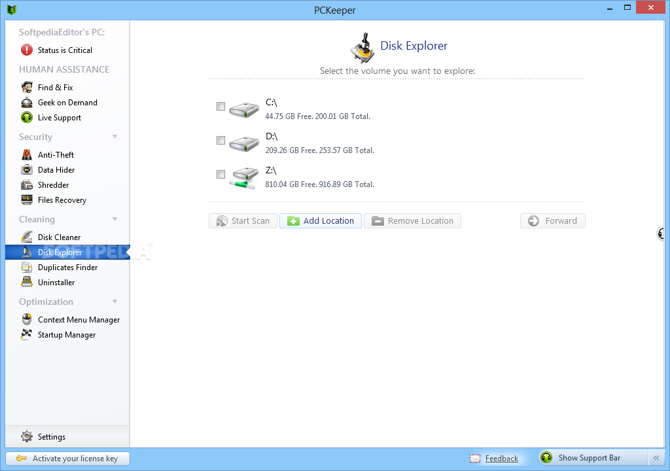The width and height of the screenshot is (670, 471).
Task: Click the D:\ drive letter label
Action: click(x=272, y=136)
